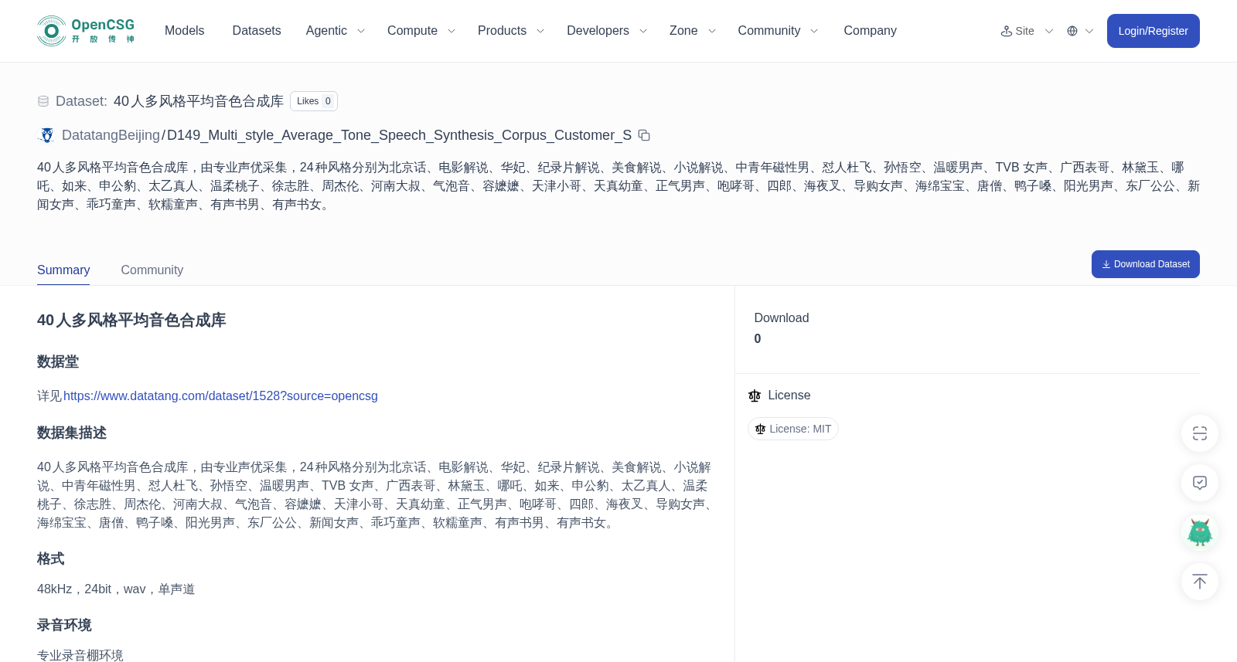Open the globe language selector
Viewport: 1237px width, 662px height.
[1080, 31]
